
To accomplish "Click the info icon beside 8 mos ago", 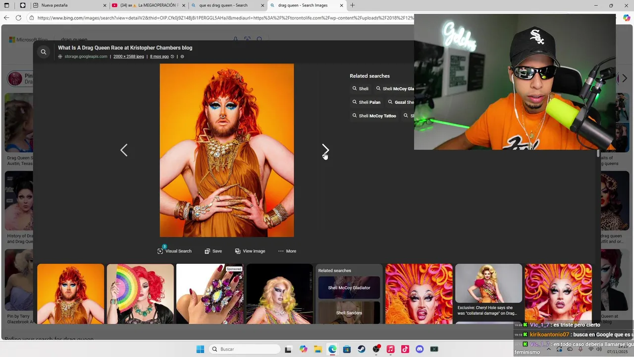I will [182, 57].
